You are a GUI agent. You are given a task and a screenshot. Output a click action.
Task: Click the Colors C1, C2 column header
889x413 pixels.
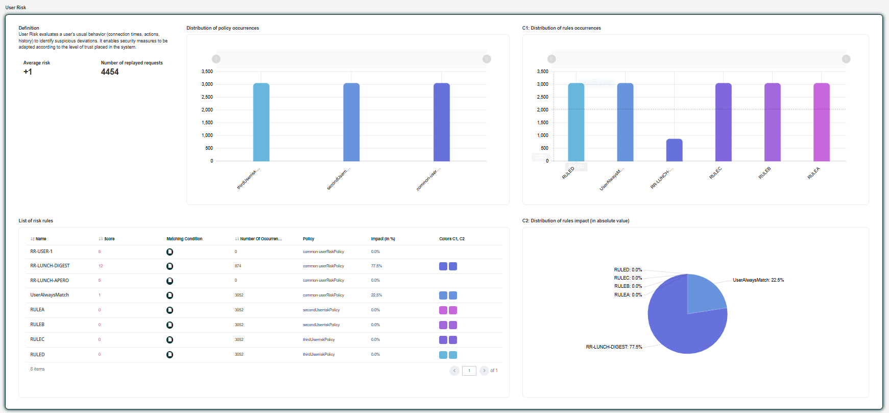point(452,239)
